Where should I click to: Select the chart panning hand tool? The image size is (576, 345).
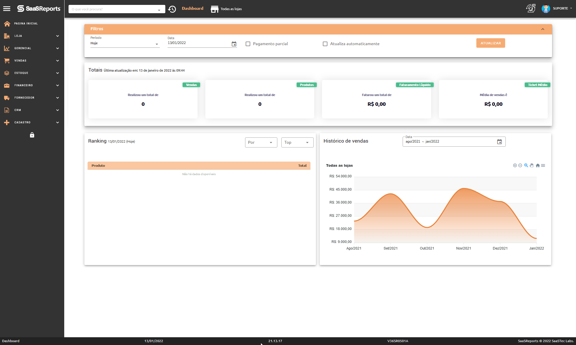(x=532, y=165)
